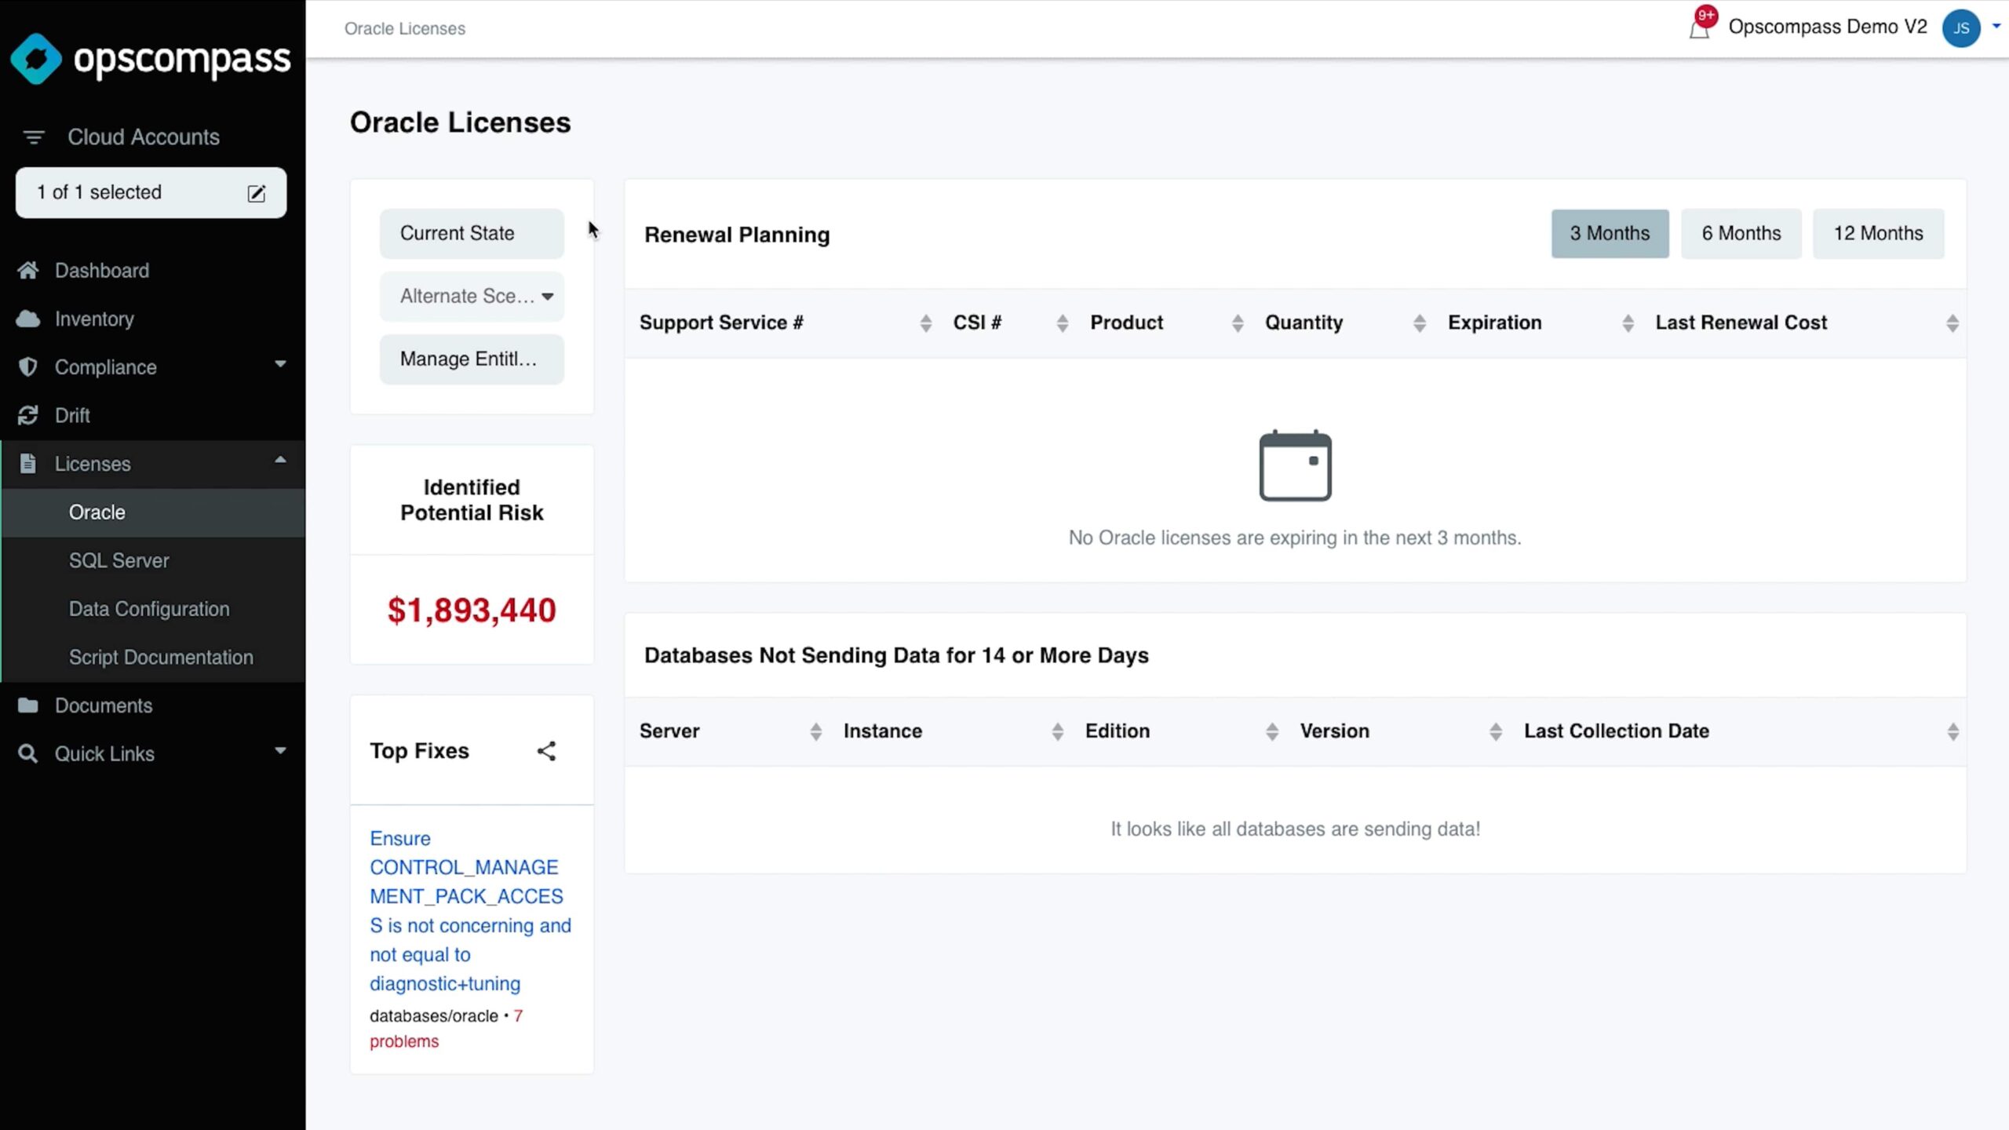Click the Opscompass Demo V2 account name
This screenshot has height=1130, width=2009.
pyautogui.click(x=1828, y=27)
